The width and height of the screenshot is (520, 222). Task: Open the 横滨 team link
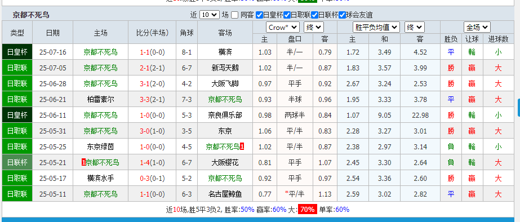tap(225, 52)
